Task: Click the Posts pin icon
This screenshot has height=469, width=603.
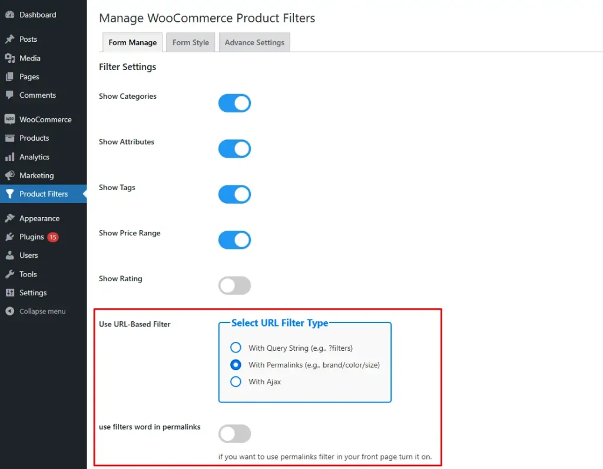Action: pyautogui.click(x=9, y=39)
